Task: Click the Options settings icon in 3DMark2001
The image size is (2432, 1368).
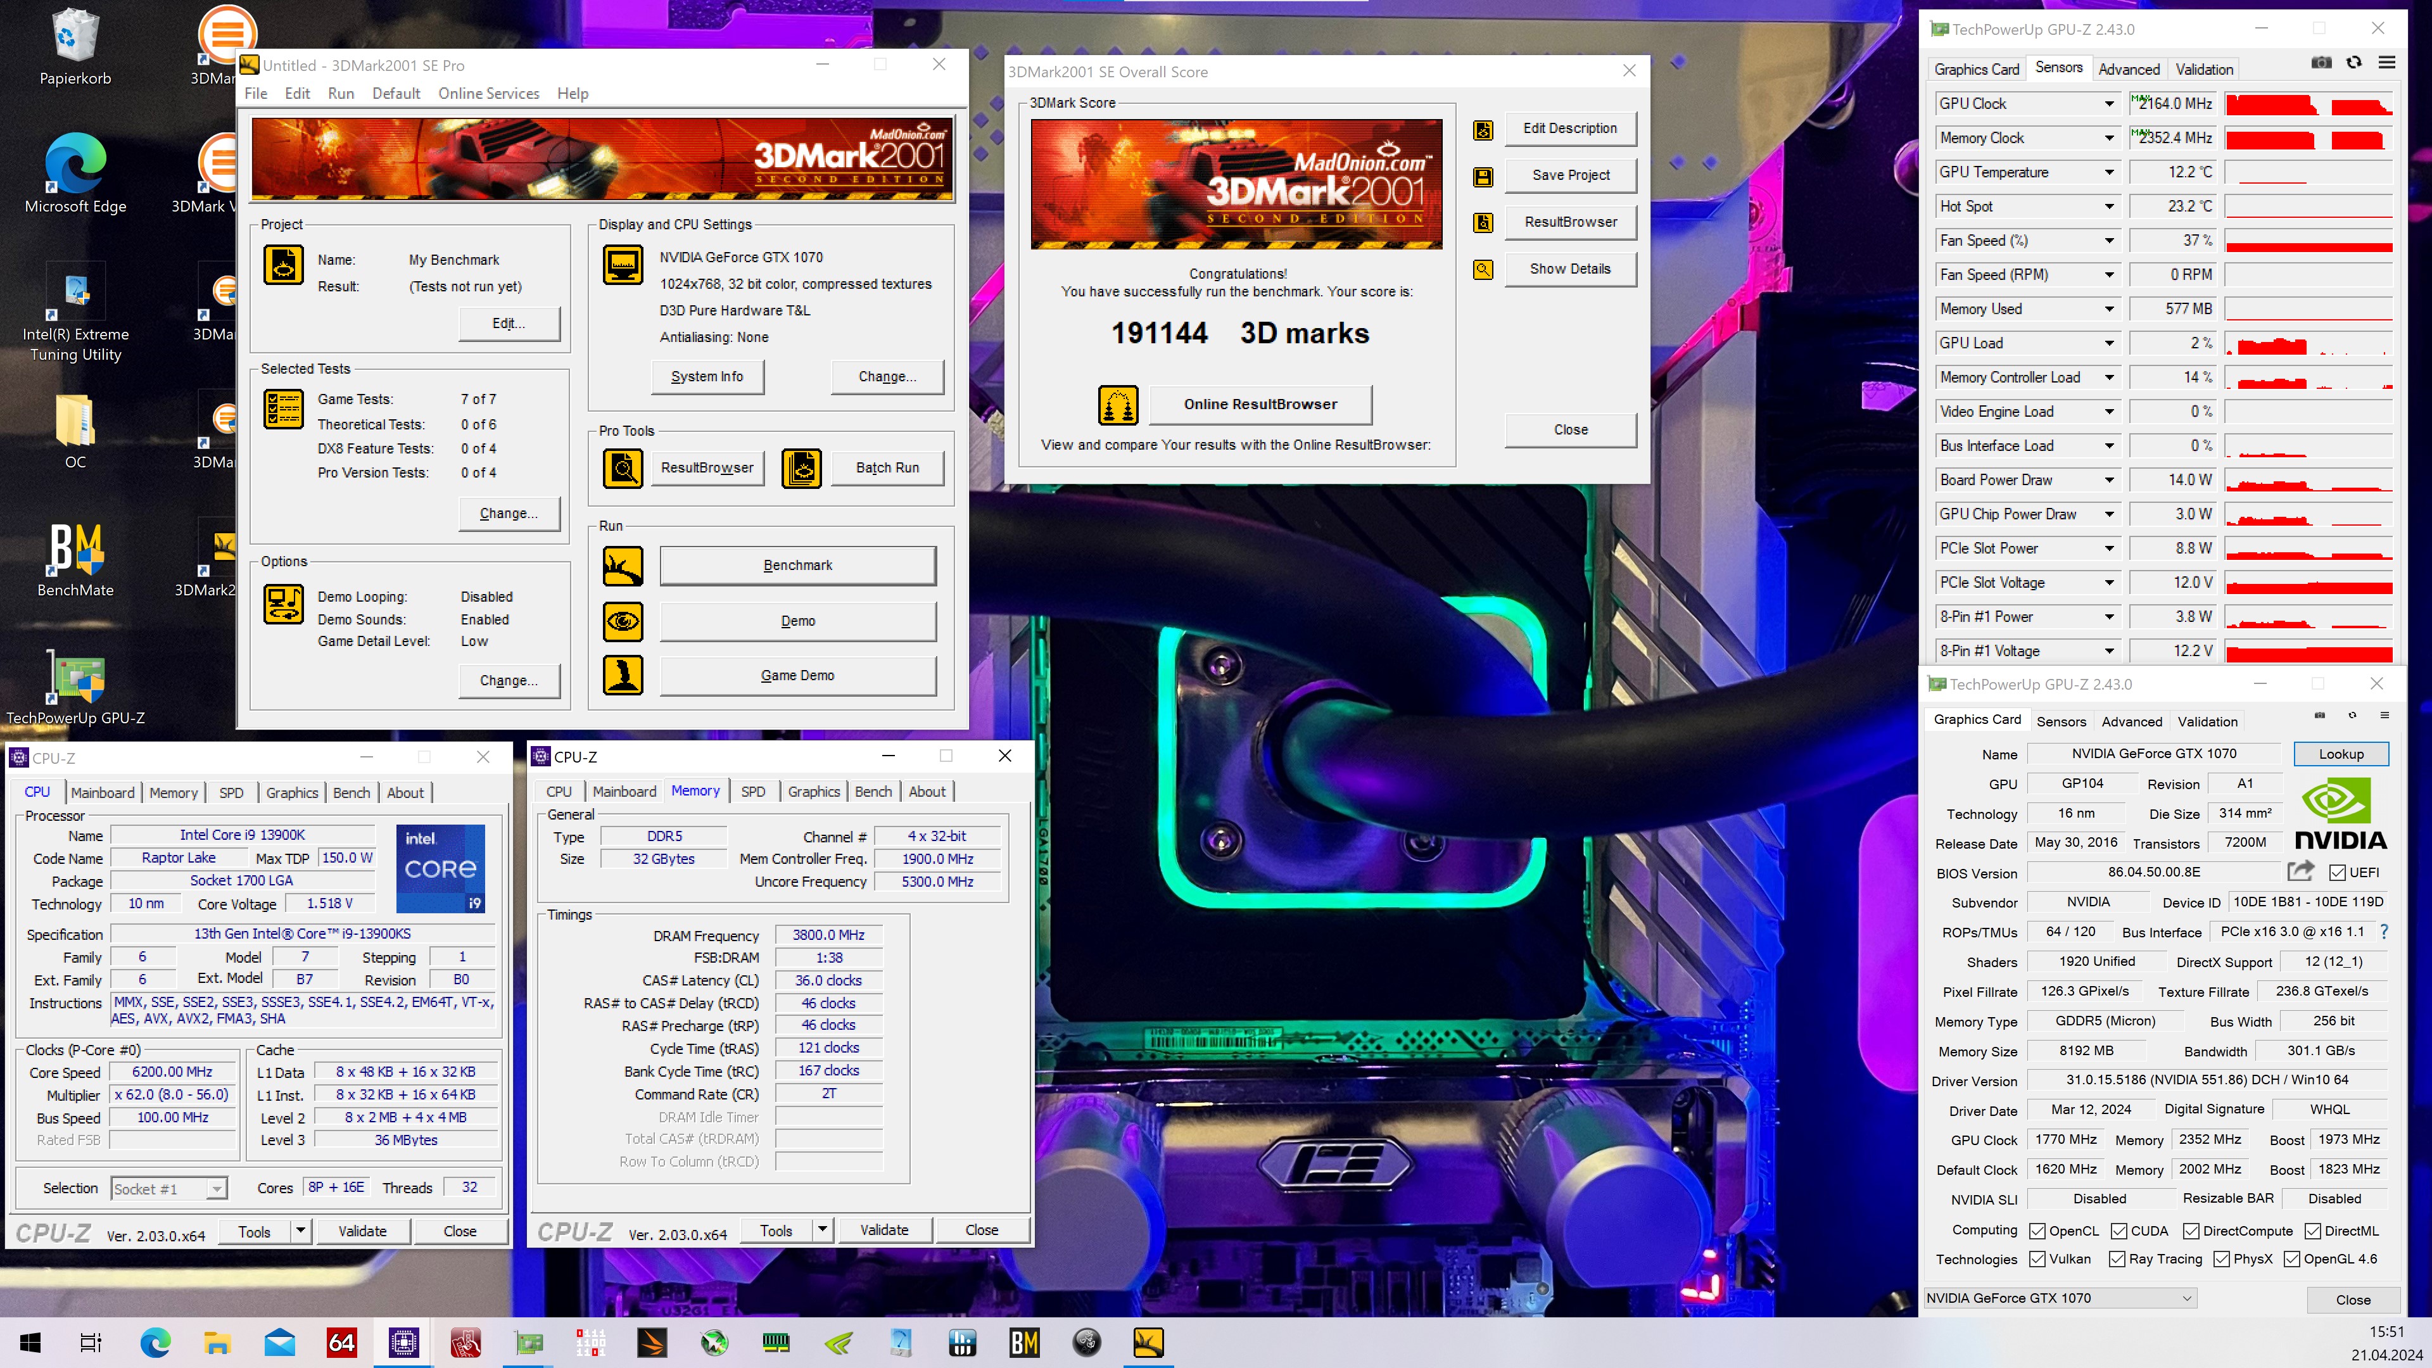Action: point(283,604)
